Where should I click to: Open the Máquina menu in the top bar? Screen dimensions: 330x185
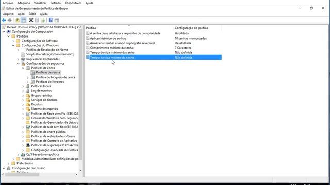click(x=24, y=3)
